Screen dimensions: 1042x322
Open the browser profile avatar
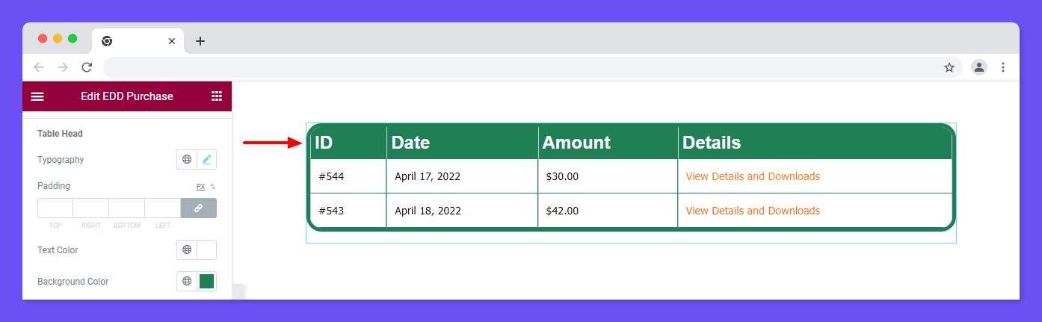979,67
